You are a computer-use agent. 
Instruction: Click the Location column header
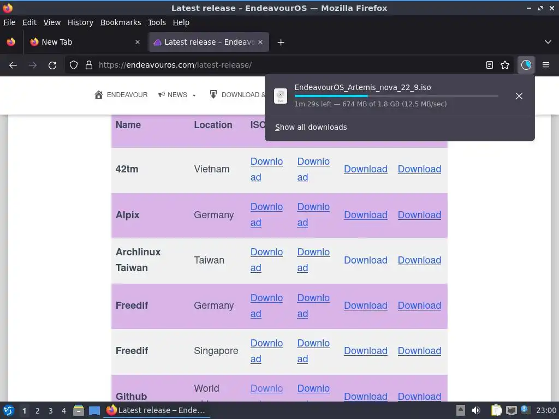pyautogui.click(x=213, y=125)
